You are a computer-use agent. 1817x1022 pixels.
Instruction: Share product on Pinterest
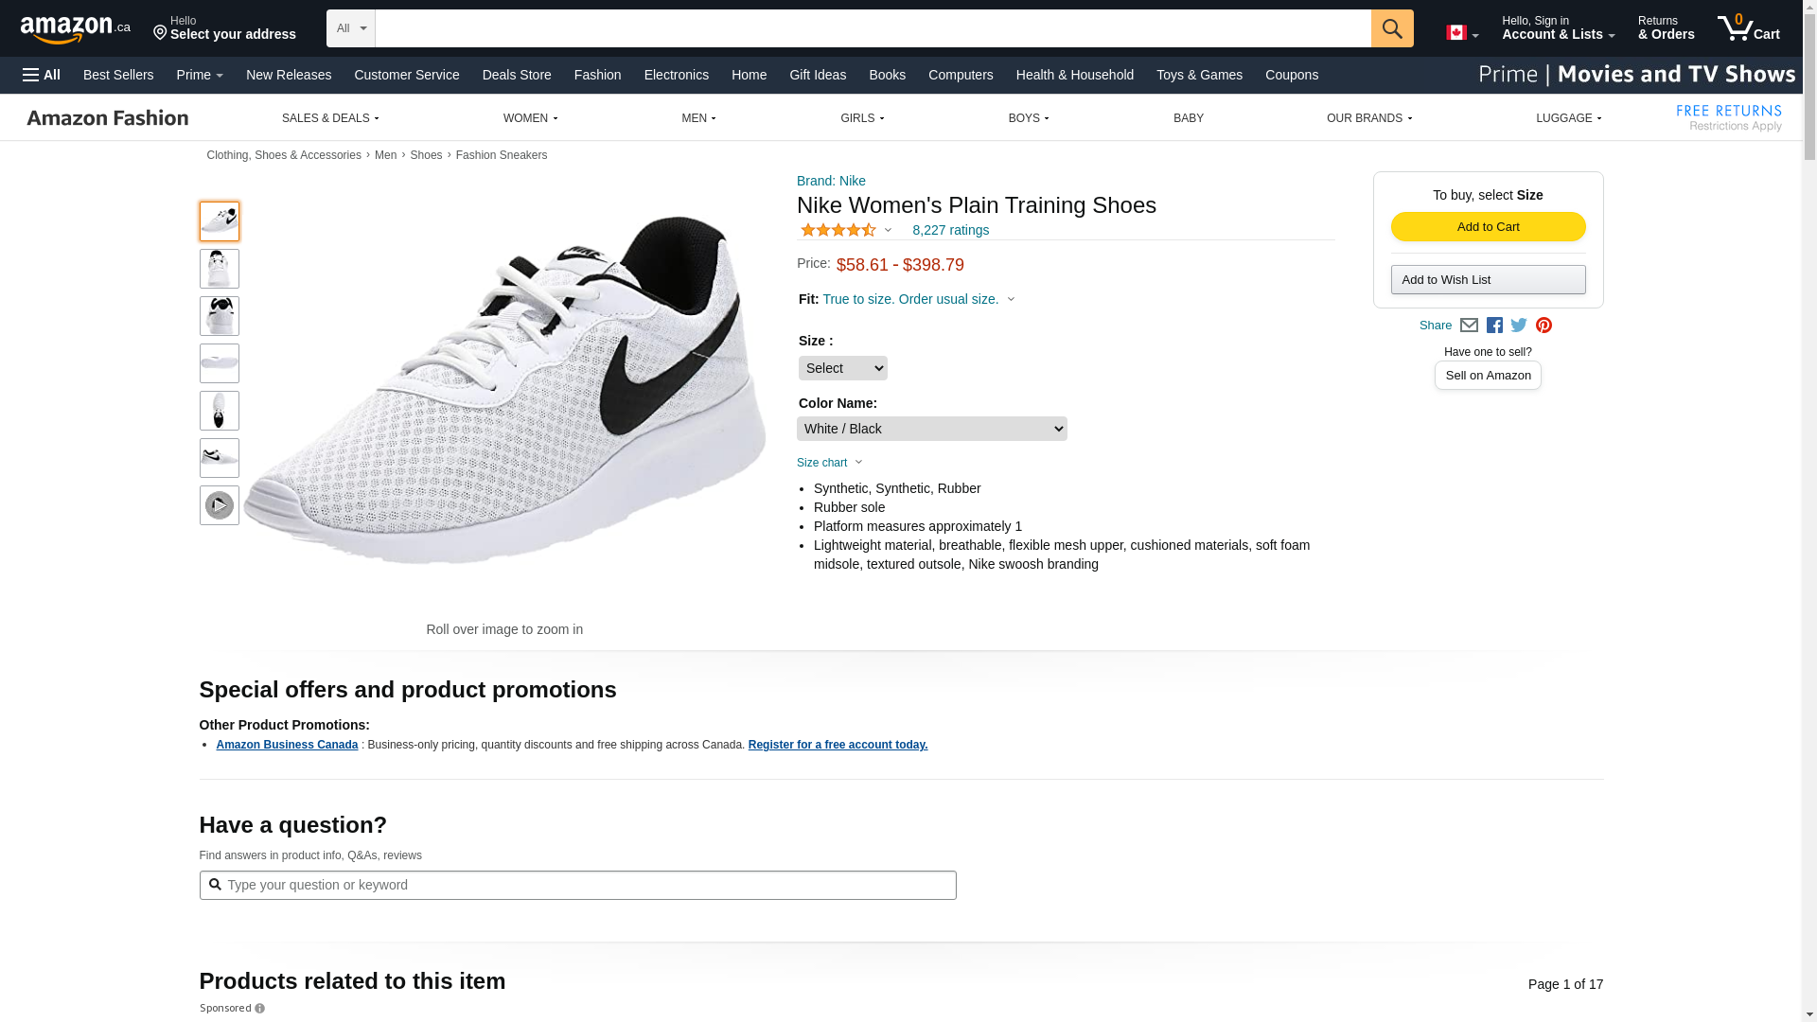[x=1544, y=326]
